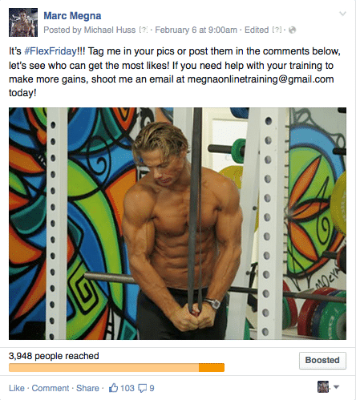Open the post options chevron menu

342,14
